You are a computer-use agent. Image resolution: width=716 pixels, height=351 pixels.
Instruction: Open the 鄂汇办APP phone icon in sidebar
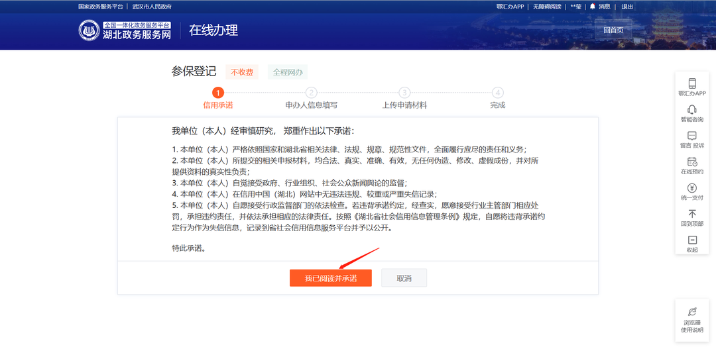[691, 83]
